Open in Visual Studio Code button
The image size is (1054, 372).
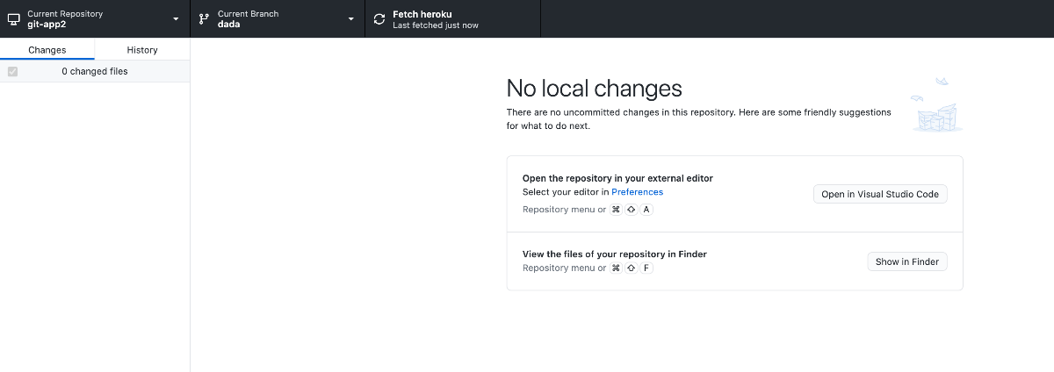click(x=880, y=194)
